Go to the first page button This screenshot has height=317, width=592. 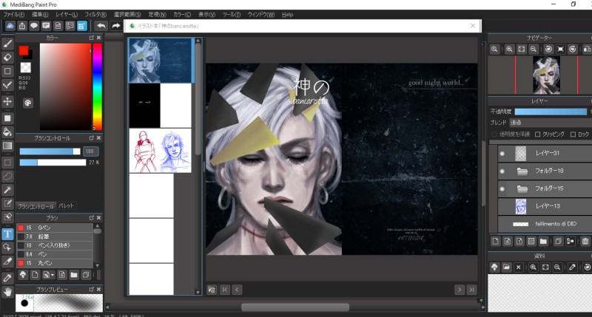click(x=225, y=290)
